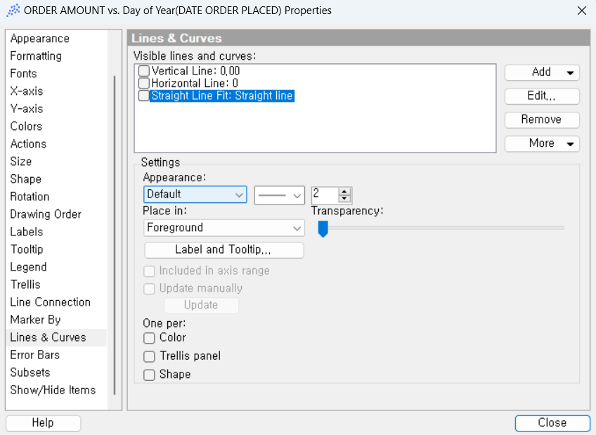The image size is (596, 435).
Task: Open the Place in Foreground dropdown
Action: [x=224, y=228]
